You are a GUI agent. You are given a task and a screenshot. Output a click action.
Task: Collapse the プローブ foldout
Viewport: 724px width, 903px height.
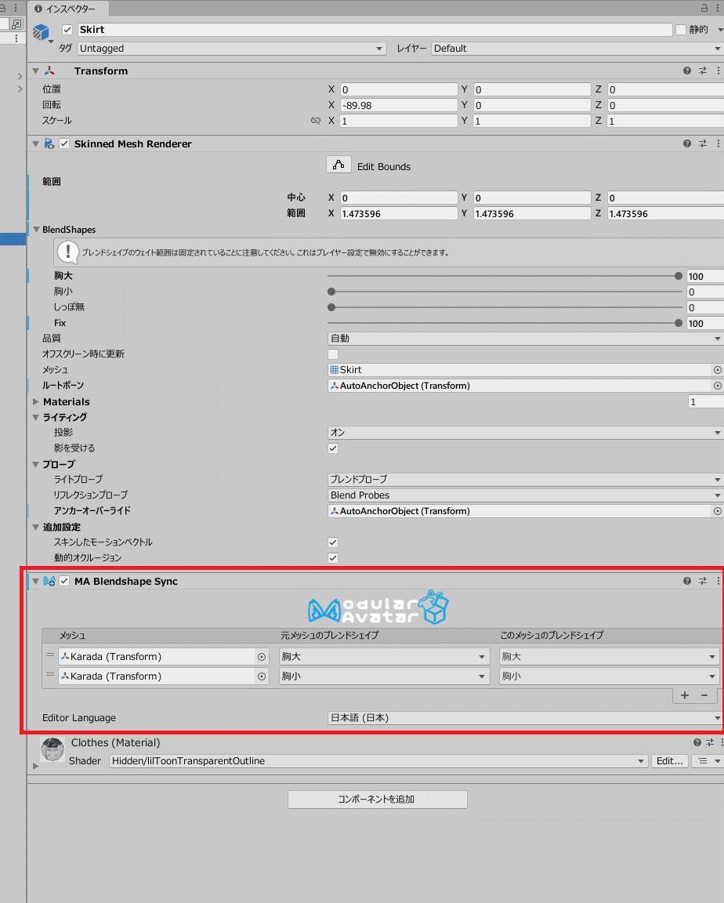(x=36, y=464)
